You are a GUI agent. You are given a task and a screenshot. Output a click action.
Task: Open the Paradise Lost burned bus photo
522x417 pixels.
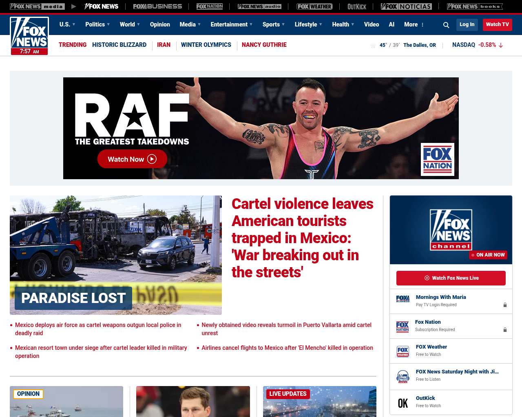(116, 255)
